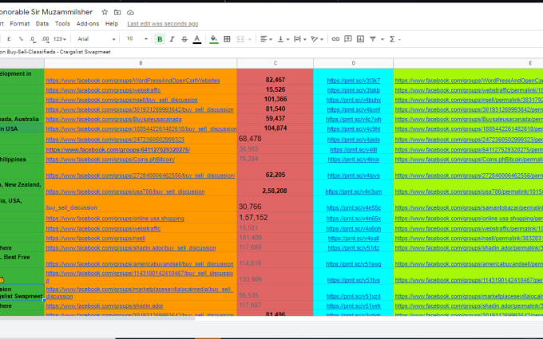Open Arial font family dropdown
543x339 pixels.
pyautogui.click(x=97, y=39)
